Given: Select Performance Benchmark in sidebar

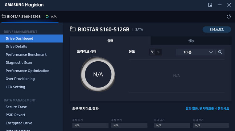Looking at the screenshot, I should coord(26,55).
